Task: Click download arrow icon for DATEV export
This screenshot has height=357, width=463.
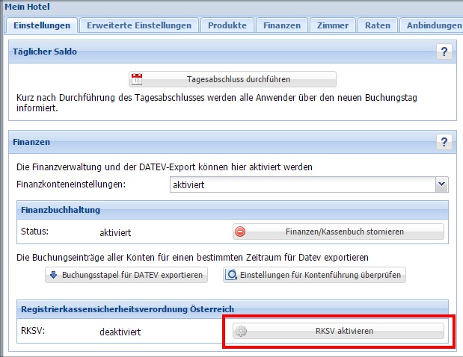Action: pos(53,275)
